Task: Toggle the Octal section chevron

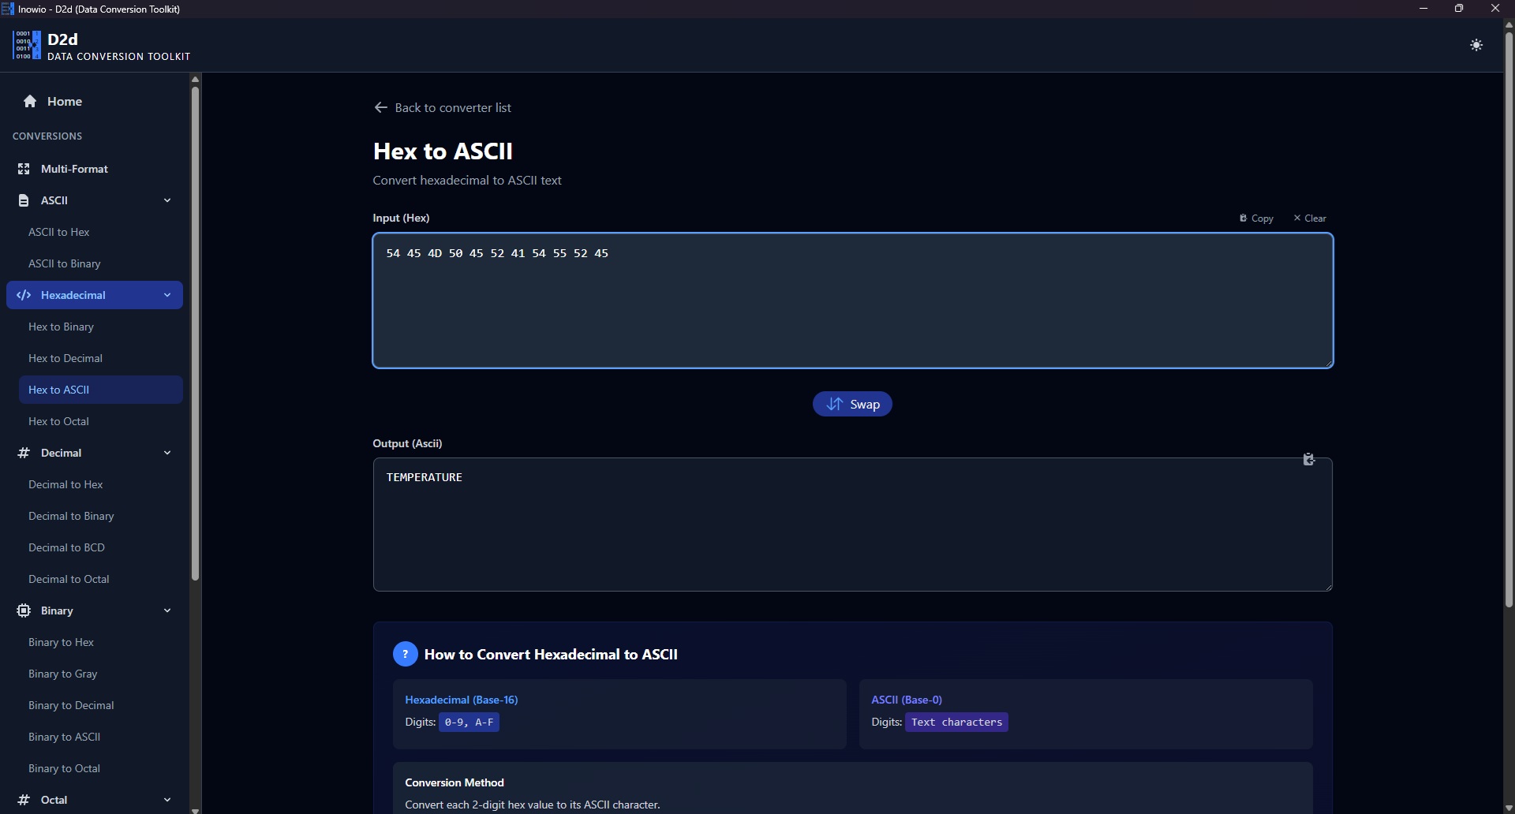Action: 167,800
